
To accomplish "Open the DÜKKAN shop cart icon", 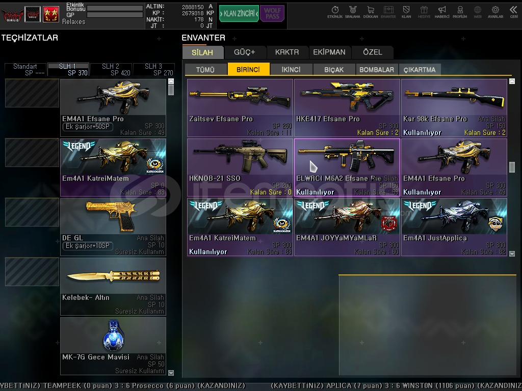I will pyautogui.click(x=371, y=12).
